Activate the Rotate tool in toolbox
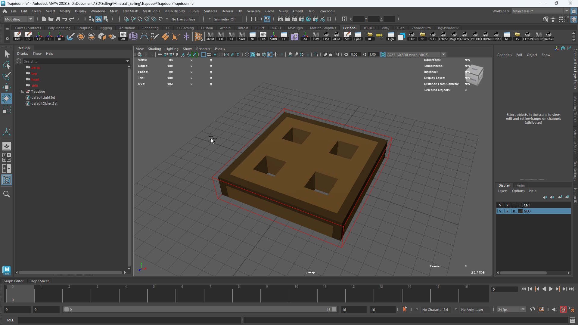The image size is (578, 325). click(7, 98)
